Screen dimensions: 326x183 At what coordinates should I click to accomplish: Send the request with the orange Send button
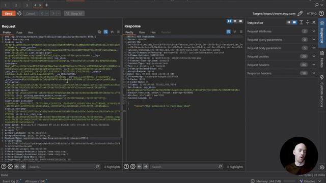(9, 14)
